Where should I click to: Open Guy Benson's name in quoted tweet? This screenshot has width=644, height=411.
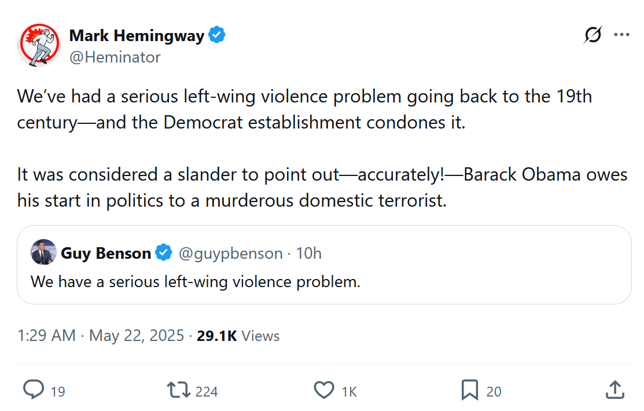coord(106,254)
